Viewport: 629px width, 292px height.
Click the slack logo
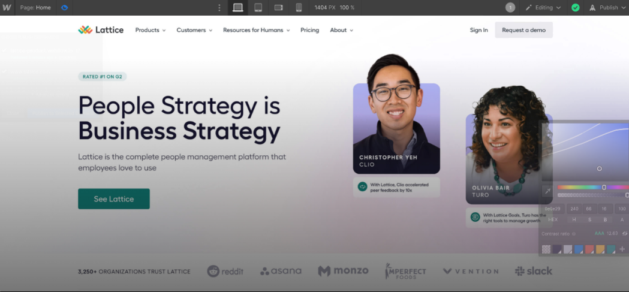pos(534,271)
